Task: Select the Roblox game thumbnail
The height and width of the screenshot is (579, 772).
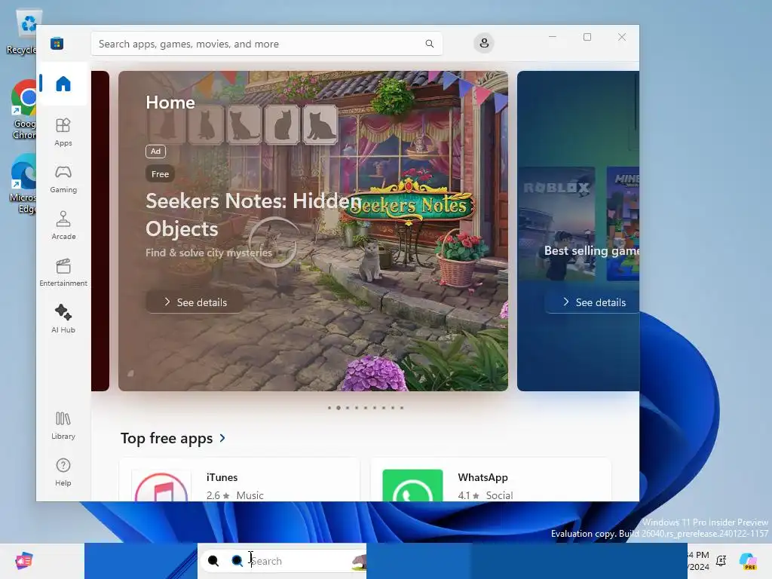Action: coord(556,224)
